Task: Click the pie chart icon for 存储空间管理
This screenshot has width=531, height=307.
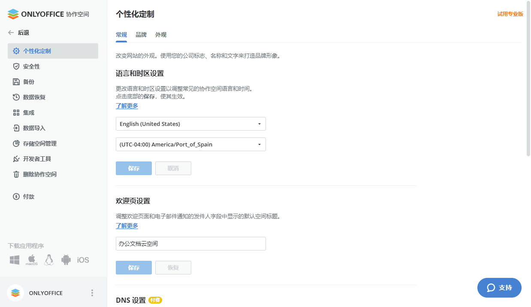Action: click(16, 143)
